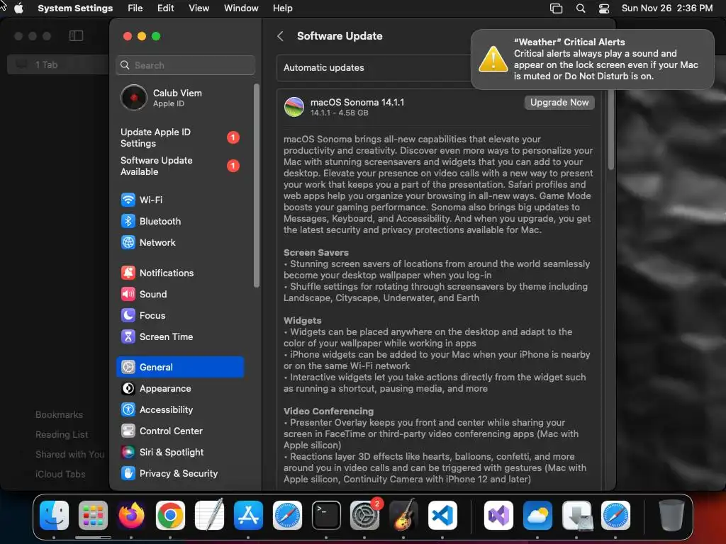Viewport: 726px width, 544px height.
Task: Open Software Update Available item
Action: click(x=179, y=166)
